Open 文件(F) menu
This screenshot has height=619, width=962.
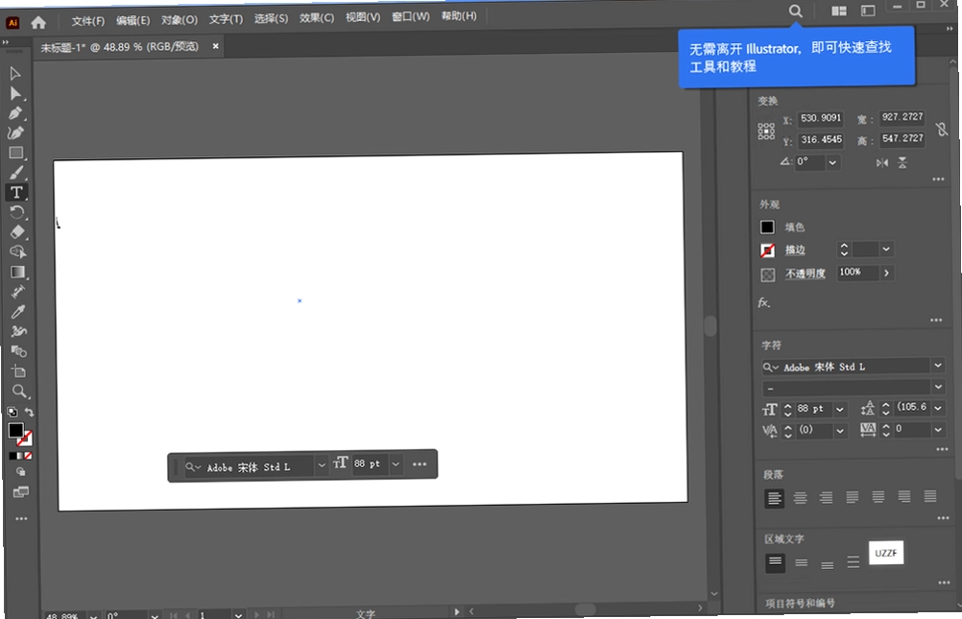pos(87,21)
